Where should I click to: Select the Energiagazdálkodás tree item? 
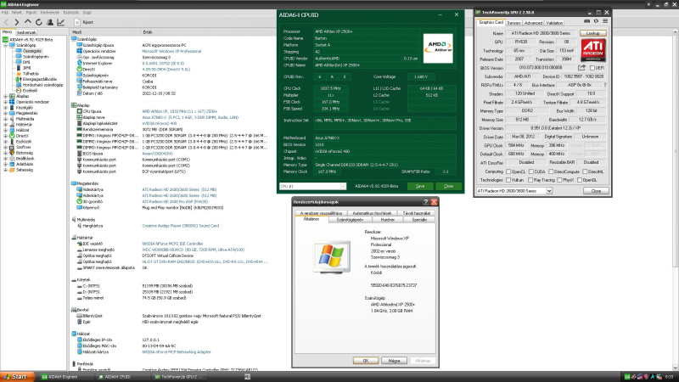click(x=39, y=79)
